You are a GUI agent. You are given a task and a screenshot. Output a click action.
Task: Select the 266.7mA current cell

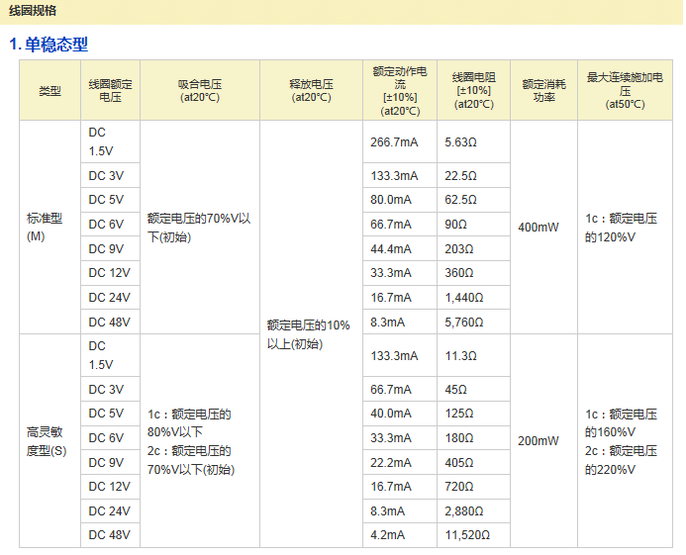click(x=394, y=142)
